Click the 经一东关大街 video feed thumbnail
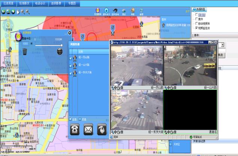Image resolution: width=238 pixels, height=156 pixels. 137,110
